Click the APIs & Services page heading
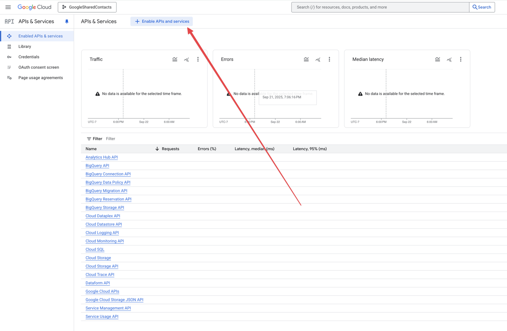 click(x=99, y=22)
